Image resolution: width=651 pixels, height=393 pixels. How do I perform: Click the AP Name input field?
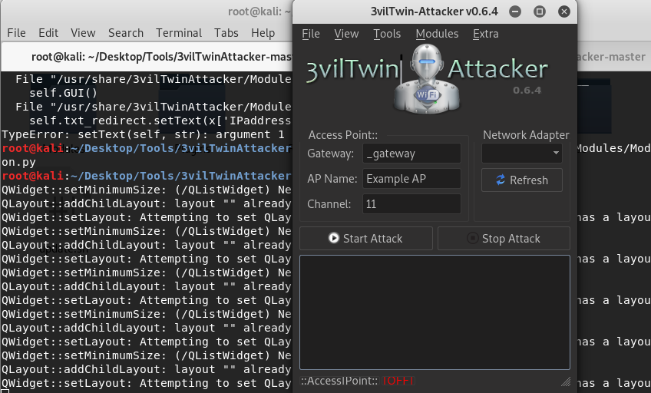(x=411, y=178)
